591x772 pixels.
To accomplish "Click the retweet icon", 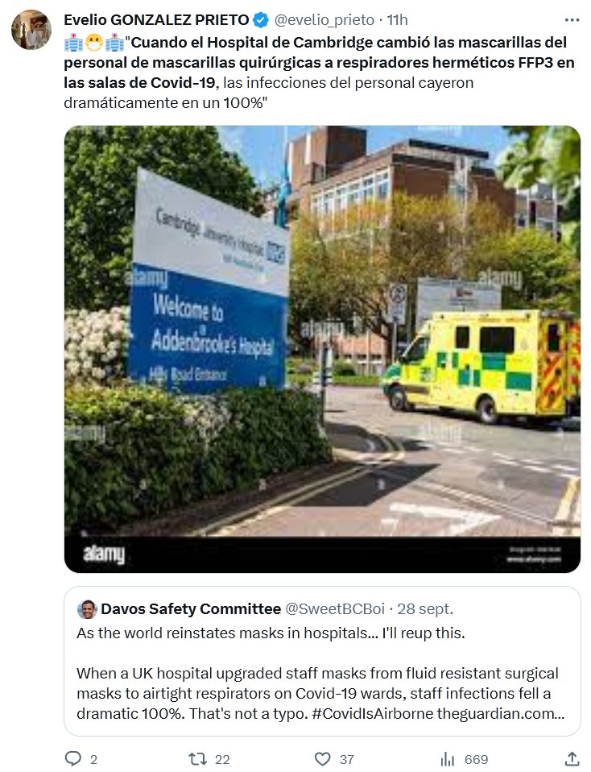I will tap(198, 759).
